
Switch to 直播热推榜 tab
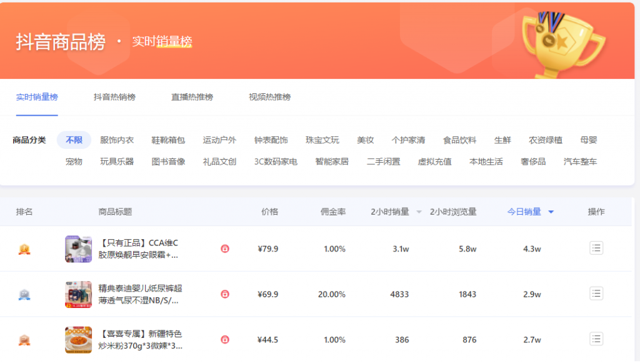coord(192,97)
